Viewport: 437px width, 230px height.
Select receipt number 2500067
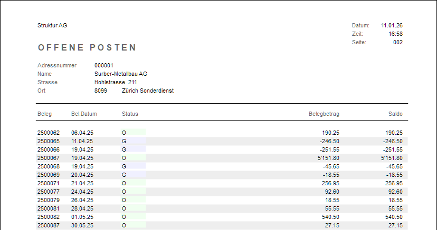48,158
